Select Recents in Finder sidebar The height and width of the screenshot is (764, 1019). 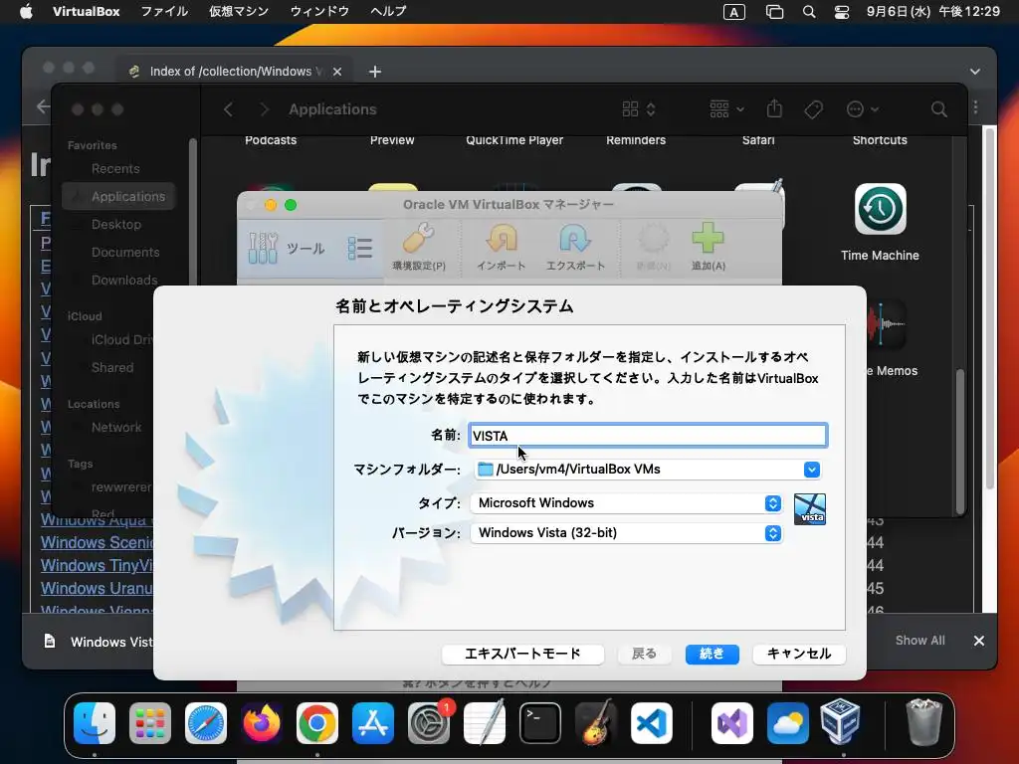(115, 169)
